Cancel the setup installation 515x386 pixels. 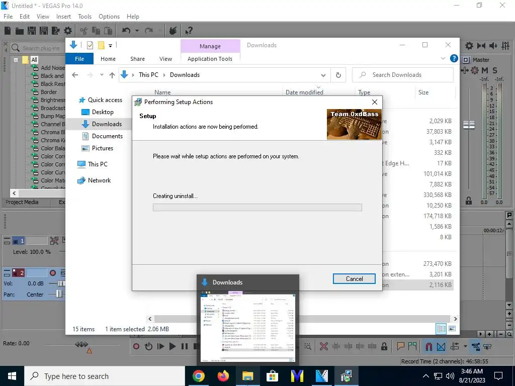pos(354,278)
